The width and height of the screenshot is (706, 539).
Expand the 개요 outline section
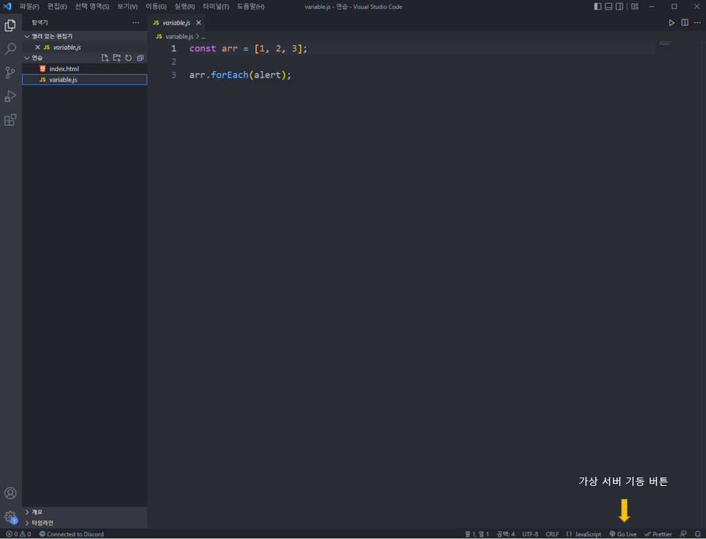(85, 512)
